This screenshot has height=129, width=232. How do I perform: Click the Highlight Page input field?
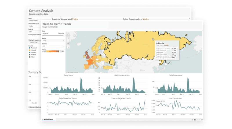(x=34, y=42)
